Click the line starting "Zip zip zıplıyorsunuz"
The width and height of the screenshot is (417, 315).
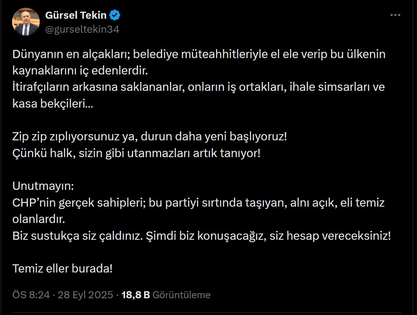[150, 137]
